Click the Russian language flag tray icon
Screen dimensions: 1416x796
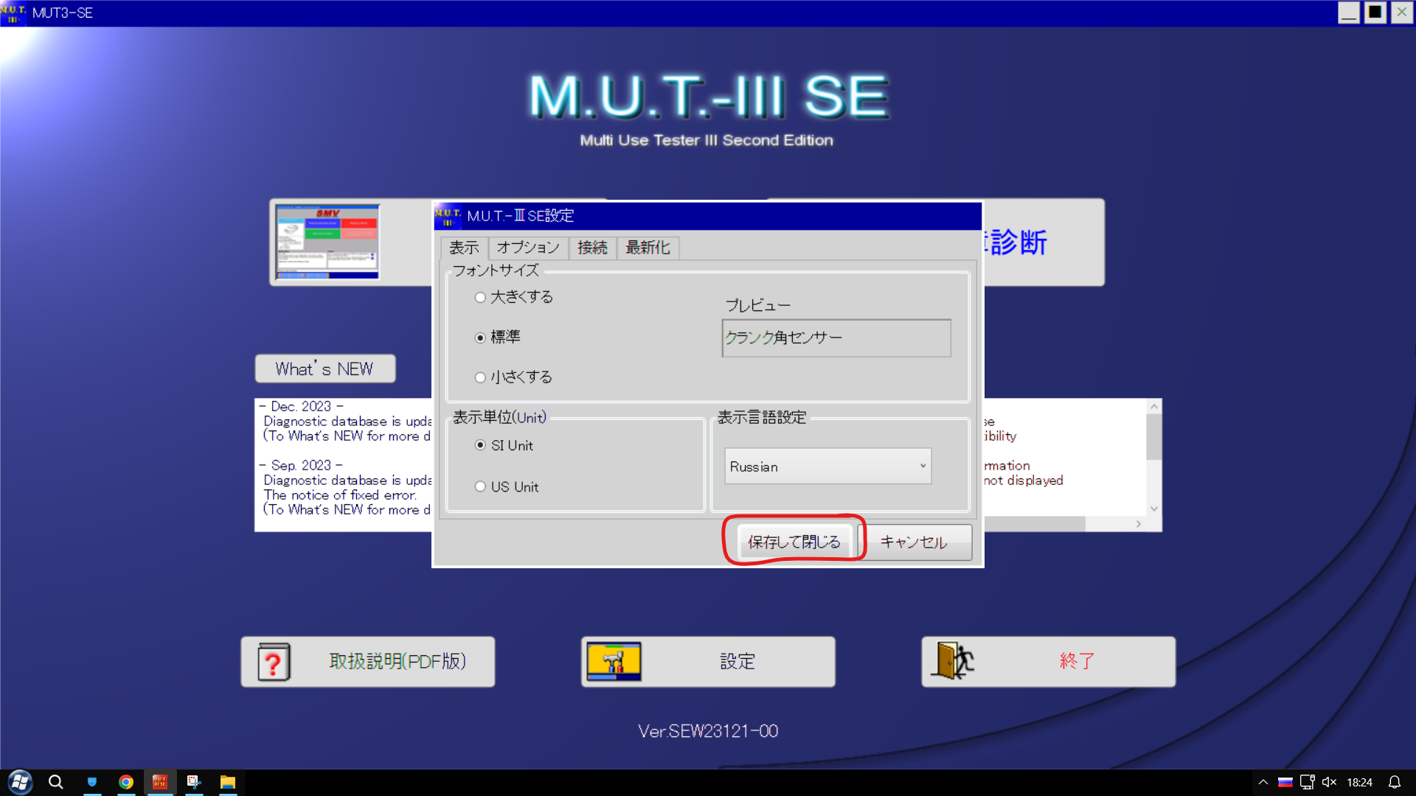pyautogui.click(x=1285, y=782)
